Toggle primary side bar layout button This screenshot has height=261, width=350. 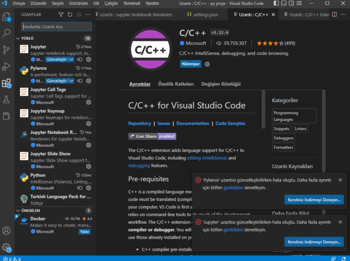point(276,3)
